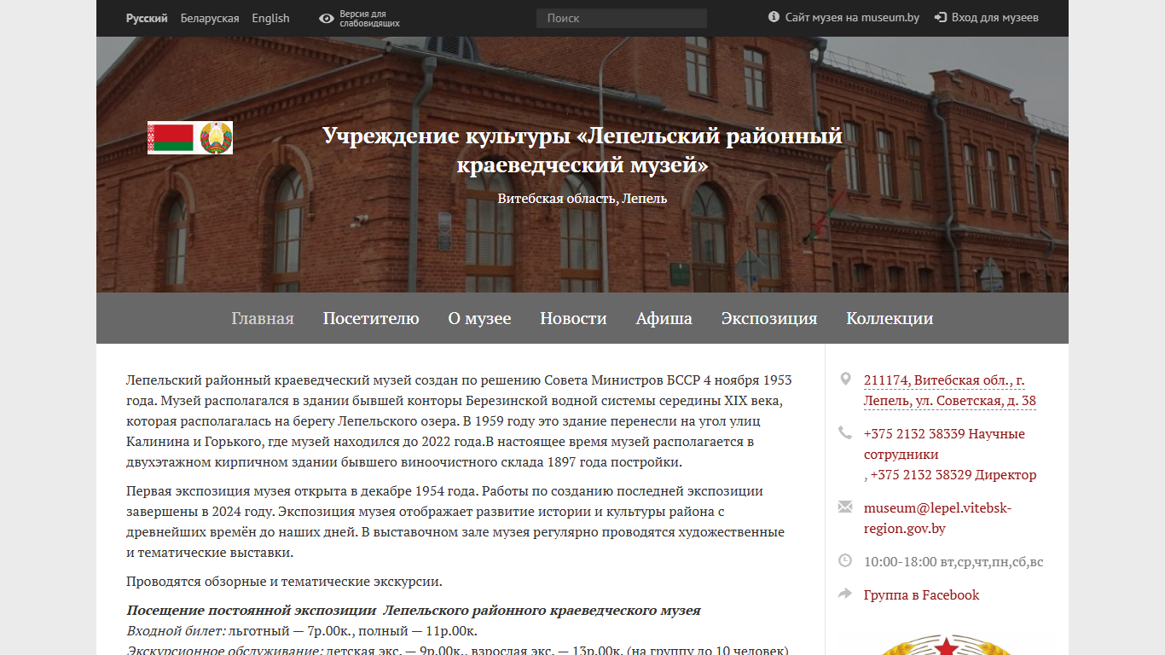Open the О музее menu item

click(x=479, y=318)
